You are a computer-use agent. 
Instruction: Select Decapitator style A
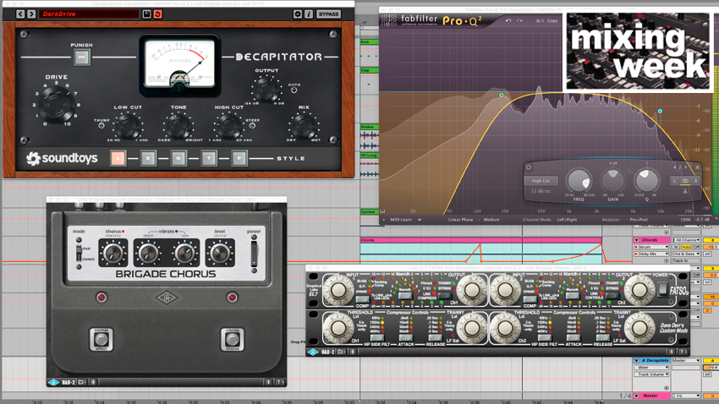pos(118,159)
